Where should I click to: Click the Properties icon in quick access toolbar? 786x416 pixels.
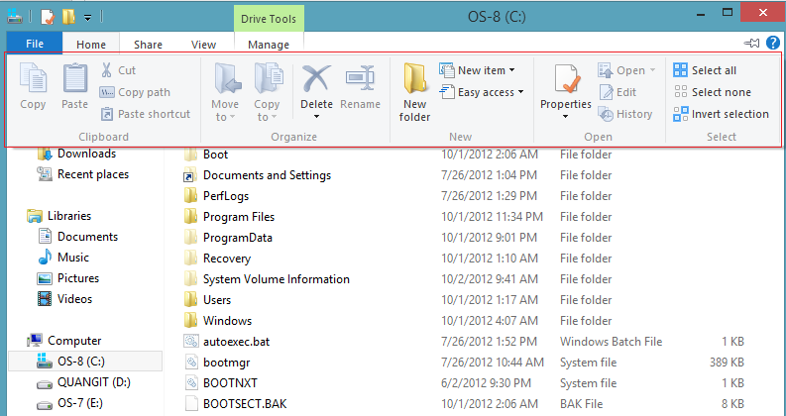[47, 18]
